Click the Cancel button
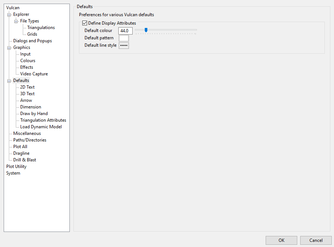 316,240
